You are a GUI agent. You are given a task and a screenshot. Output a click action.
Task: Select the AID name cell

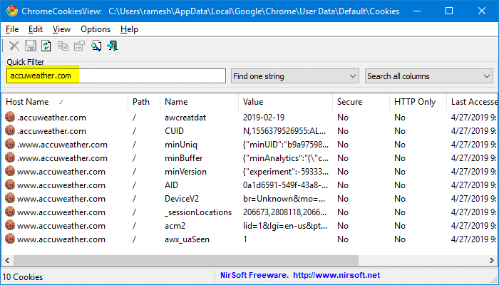pos(171,185)
